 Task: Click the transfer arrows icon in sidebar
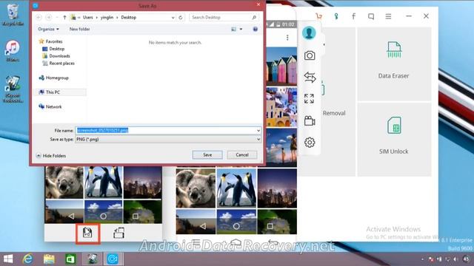click(310, 77)
